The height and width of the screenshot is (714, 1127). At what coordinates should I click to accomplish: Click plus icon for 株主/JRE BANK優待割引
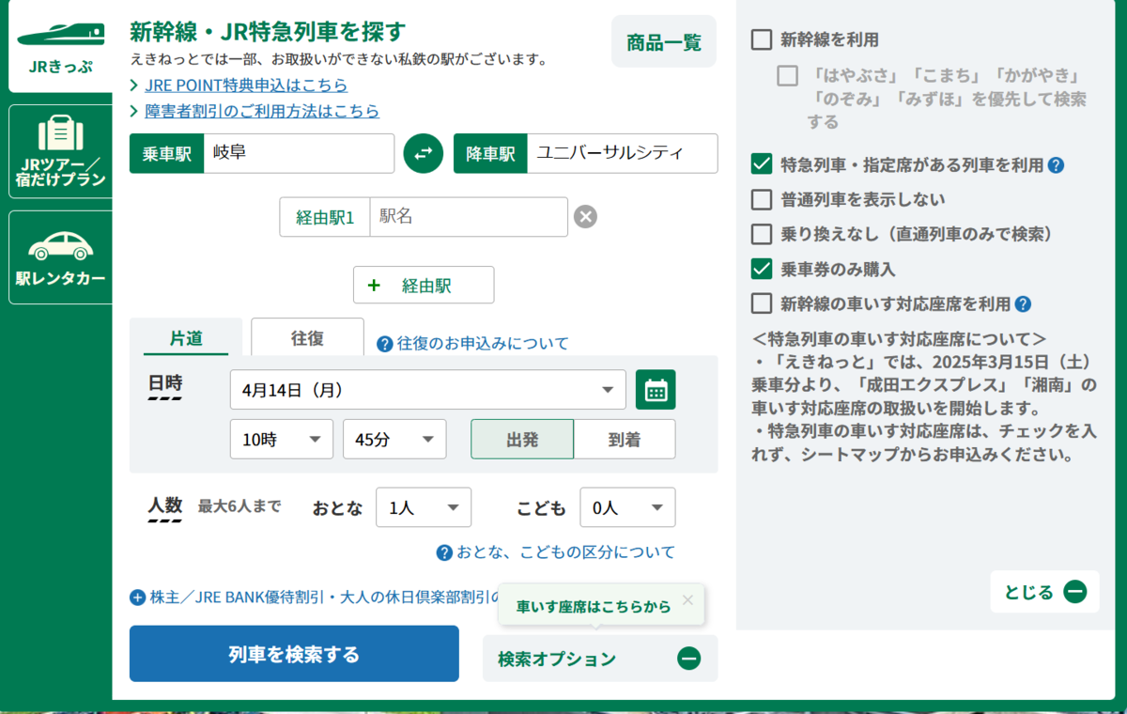[138, 598]
